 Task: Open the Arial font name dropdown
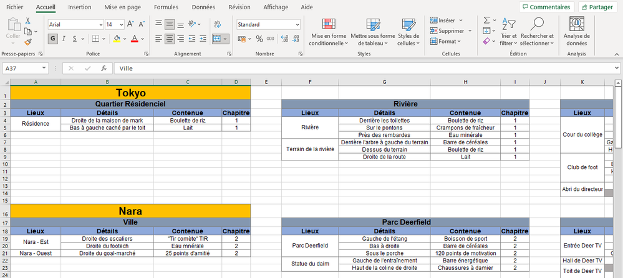[100, 24]
